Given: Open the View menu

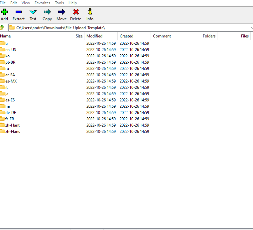Looking at the screenshot, I should click(x=26, y=3).
